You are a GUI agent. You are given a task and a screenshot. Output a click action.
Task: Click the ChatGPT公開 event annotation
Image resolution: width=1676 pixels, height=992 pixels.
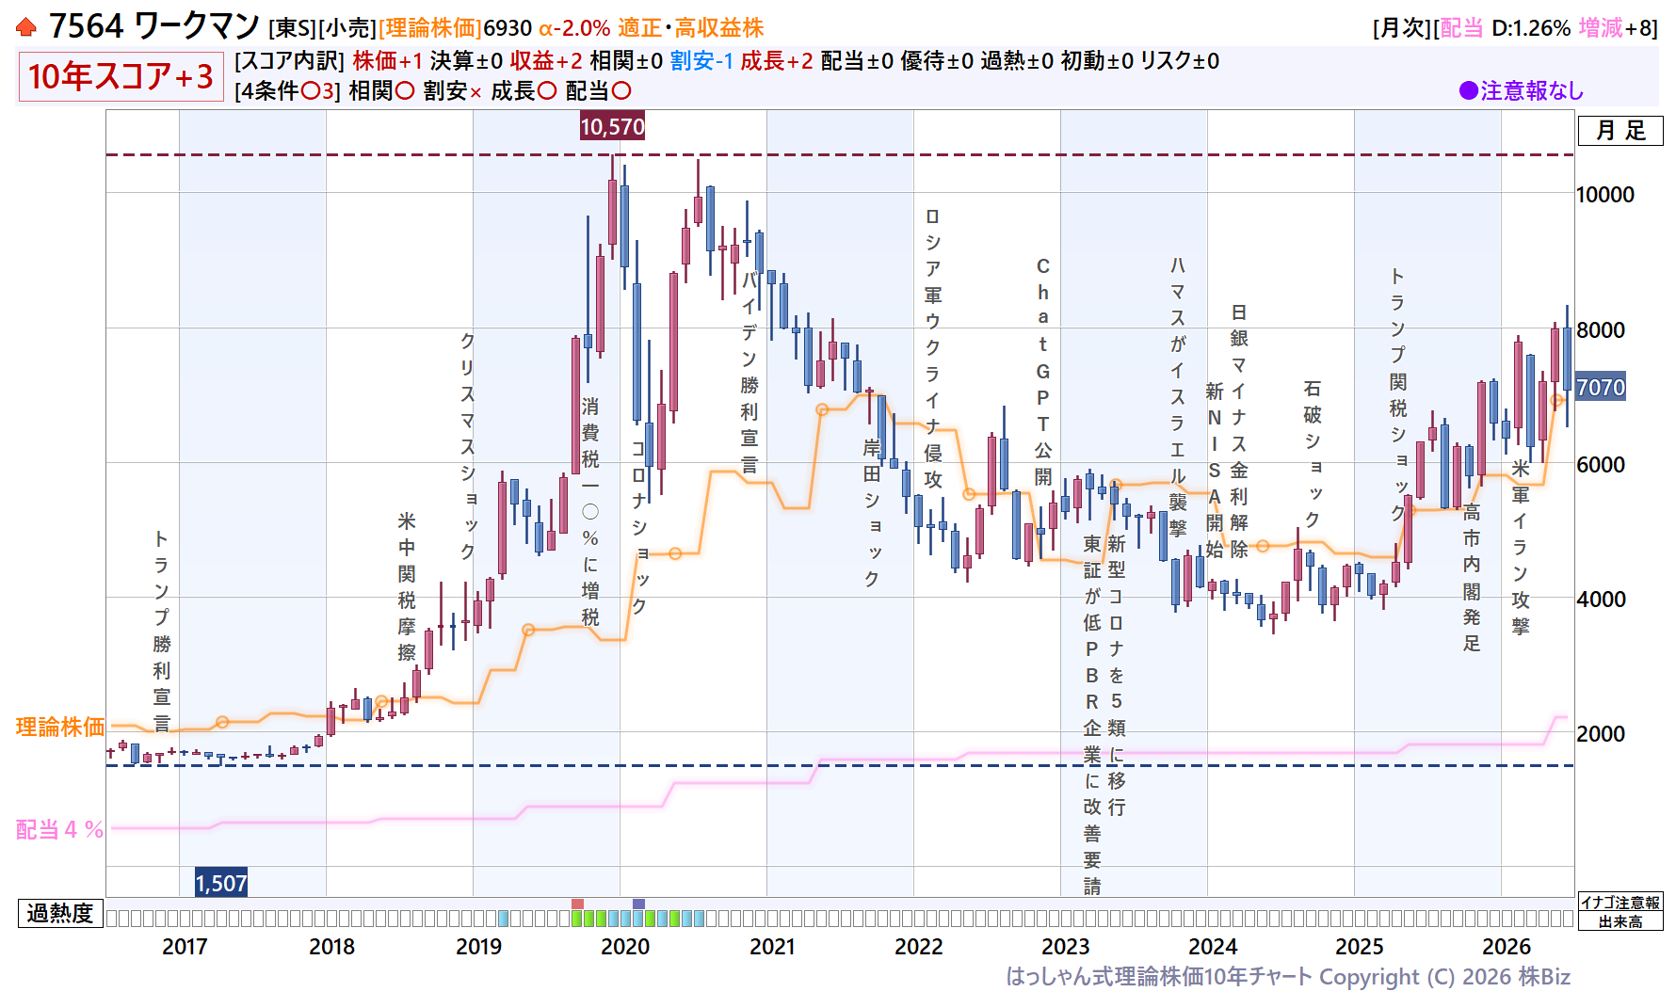pyautogui.click(x=1043, y=372)
